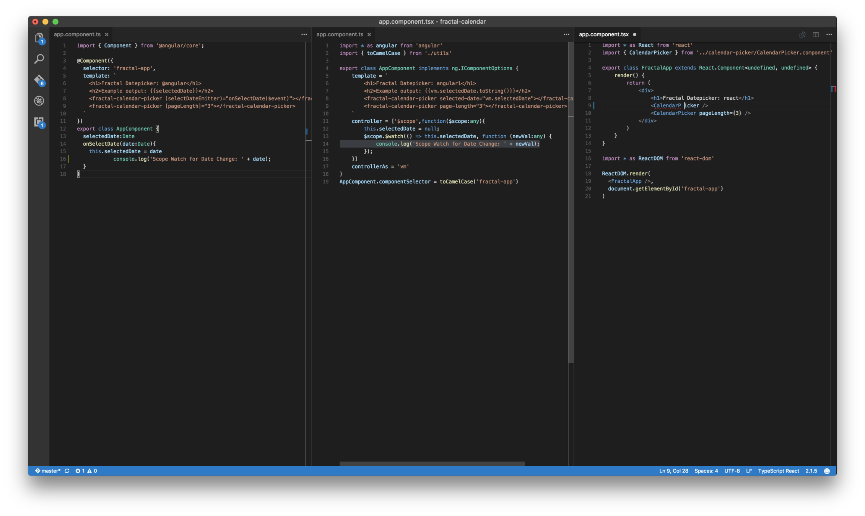
Task: Click 'CalendarPicker pageLength={3}' line
Action: pyautogui.click(x=701, y=113)
